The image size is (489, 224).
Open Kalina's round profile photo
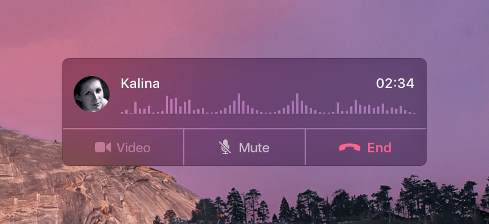click(92, 94)
